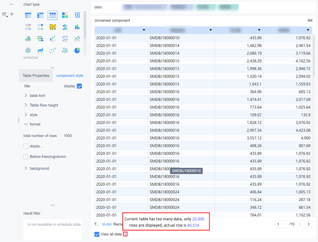Click the data table vertical scrollbar

[314, 56]
